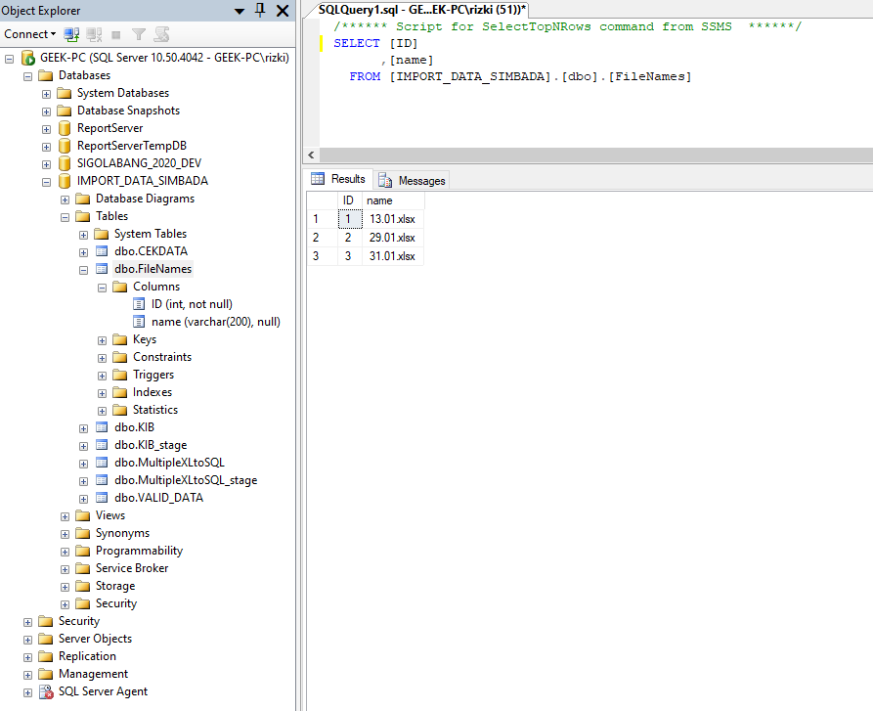The width and height of the screenshot is (873, 711).
Task: Select the SQLQuery1.sql document tab
Action: 421,10
